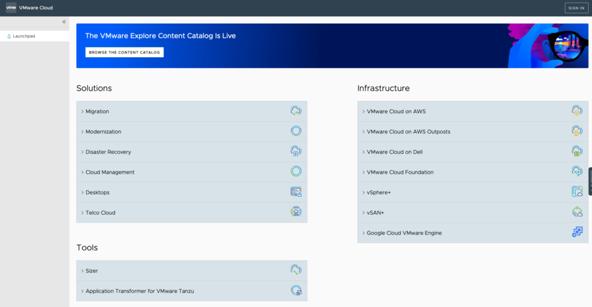Viewport: 592px width, 307px height.
Task: Expand the Telco Cloud chevron
Action: point(82,213)
